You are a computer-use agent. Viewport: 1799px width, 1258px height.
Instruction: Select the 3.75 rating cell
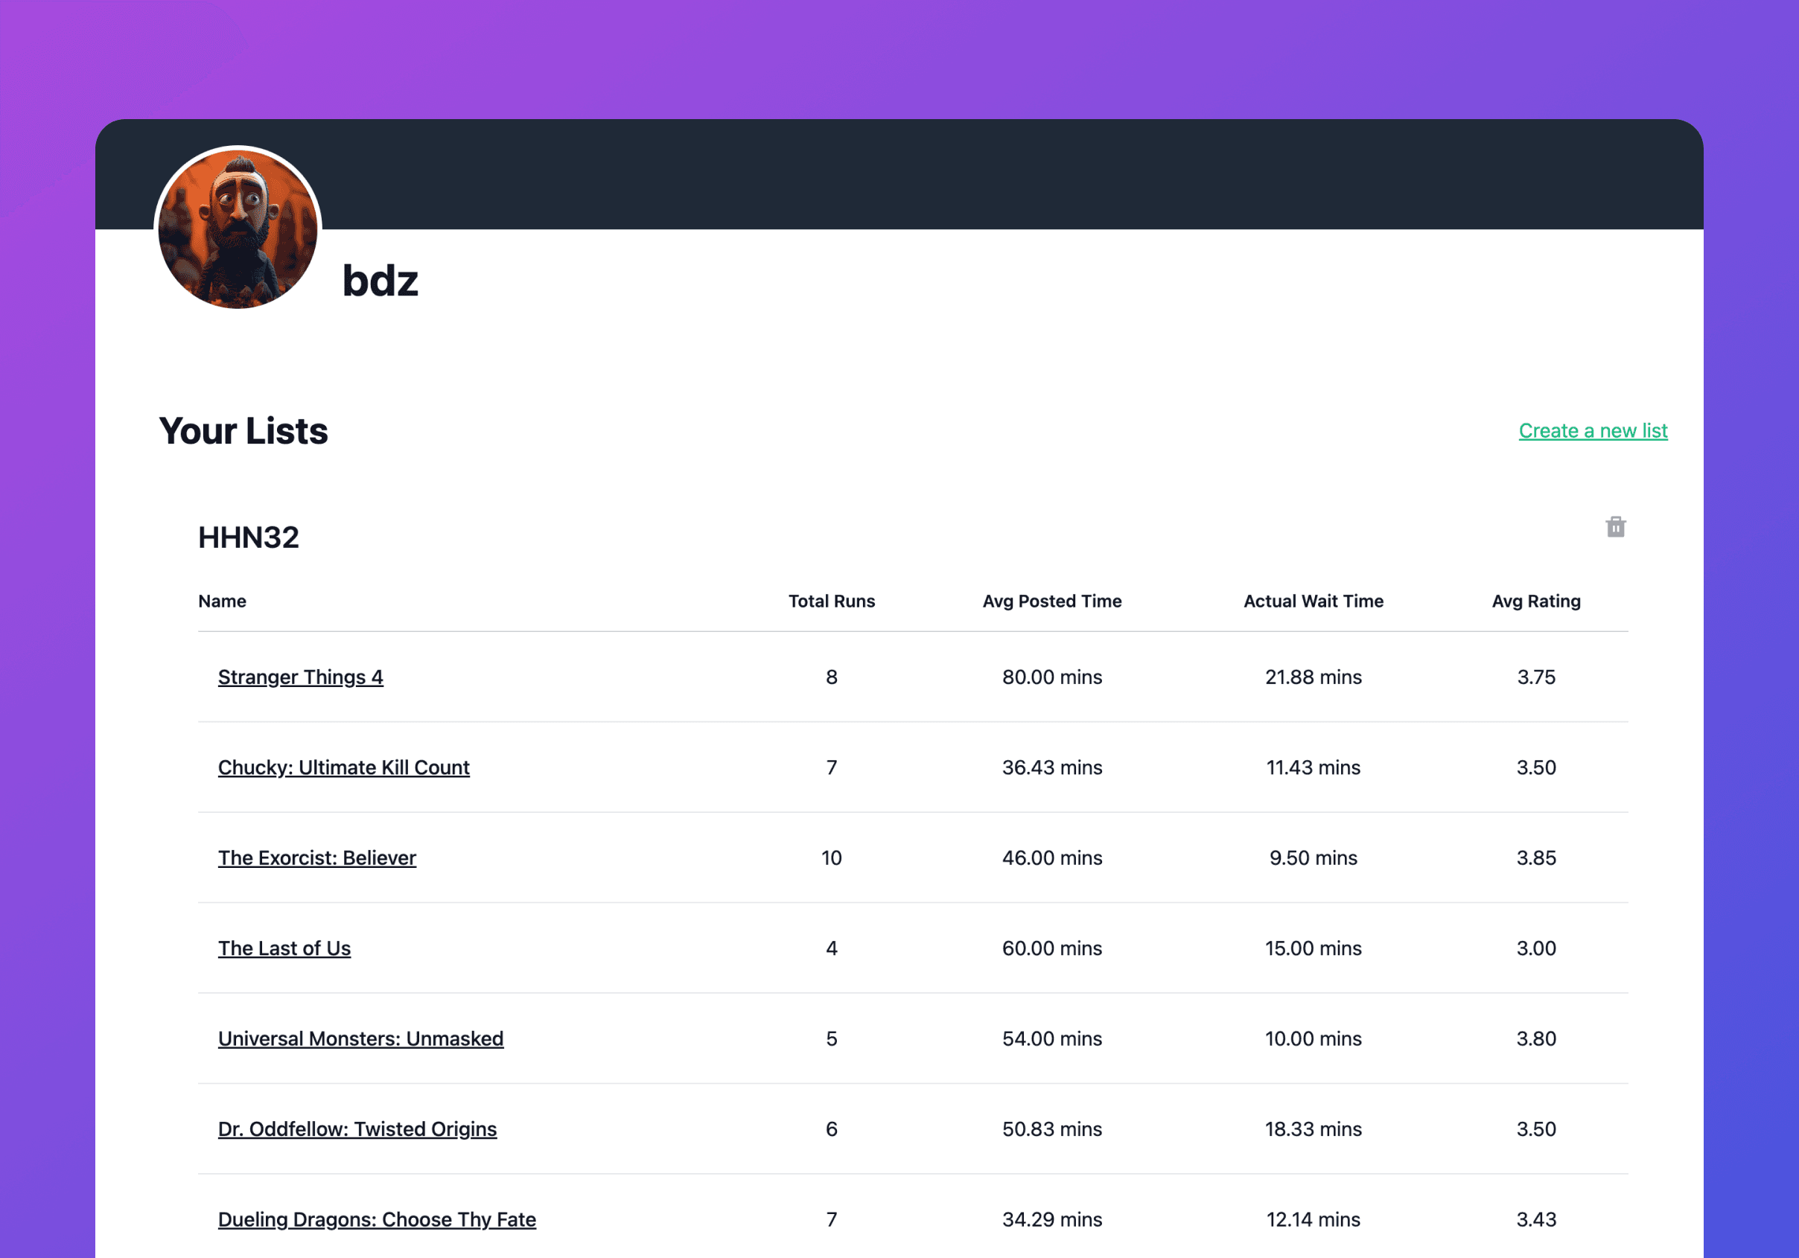tap(1535, 677)
